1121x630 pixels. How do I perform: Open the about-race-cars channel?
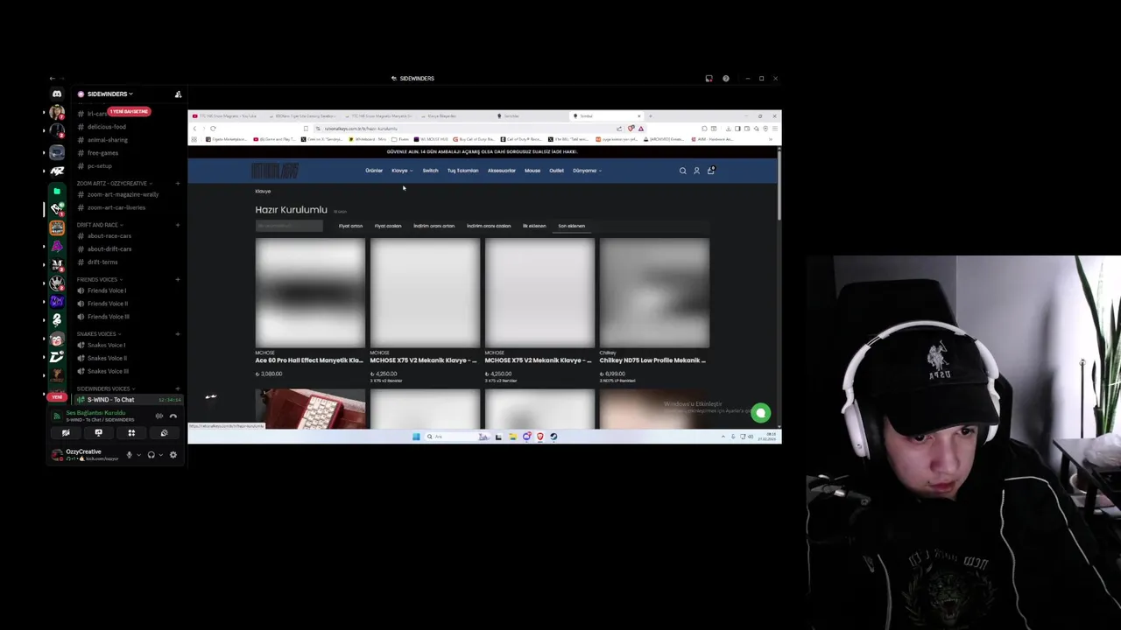[109, 236]
